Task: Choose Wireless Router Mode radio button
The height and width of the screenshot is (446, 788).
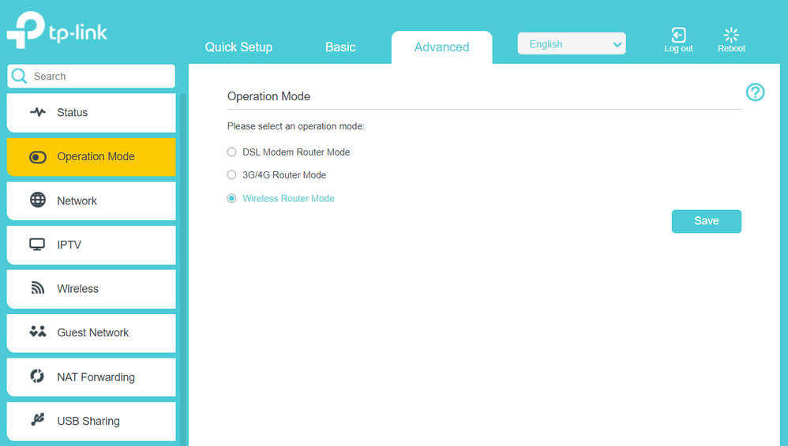Action: (231, 199)
